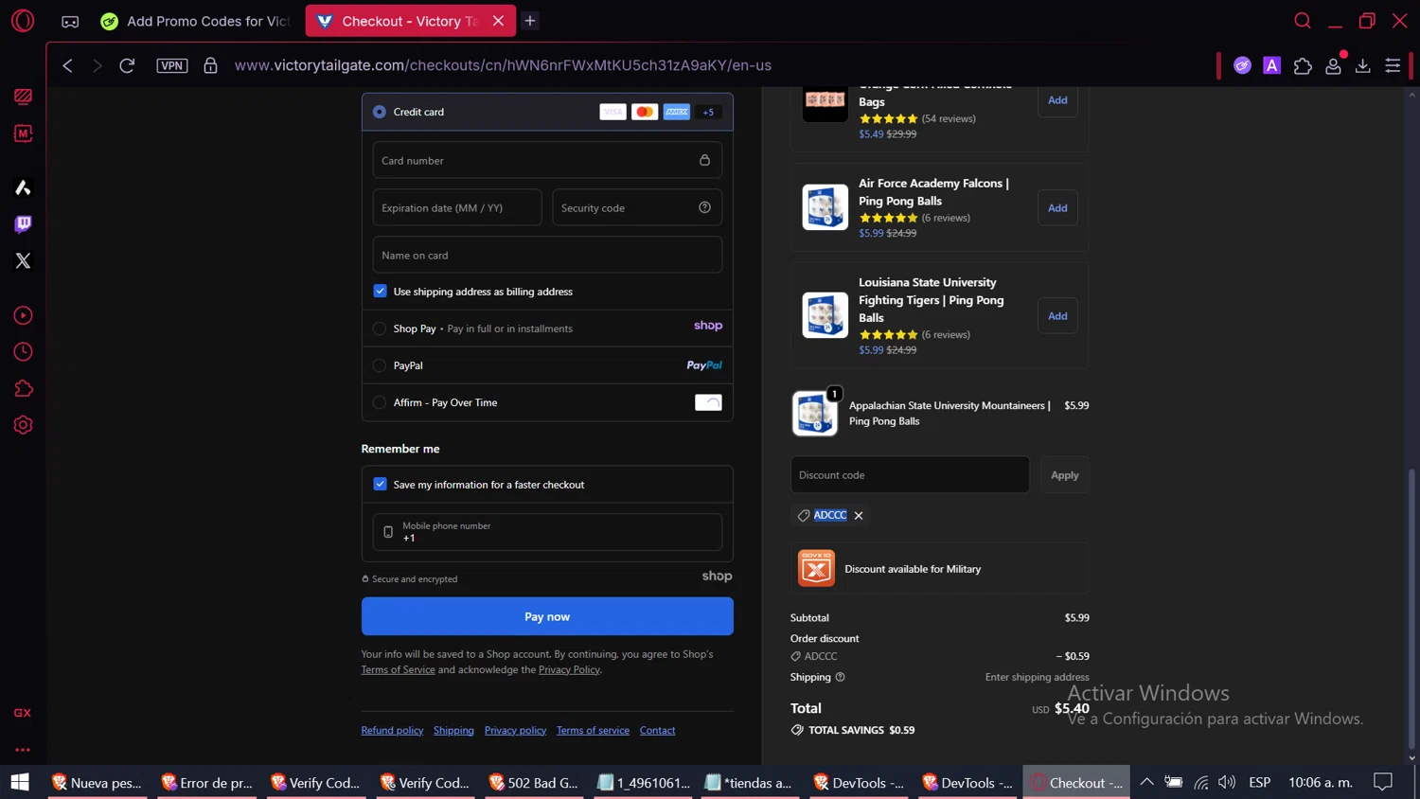Open the Contact link
1420x799 pixels.
coord(657,730)
